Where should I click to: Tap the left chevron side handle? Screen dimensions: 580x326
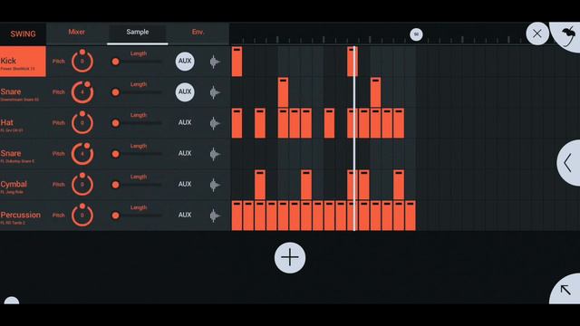(x=568, y=163)
